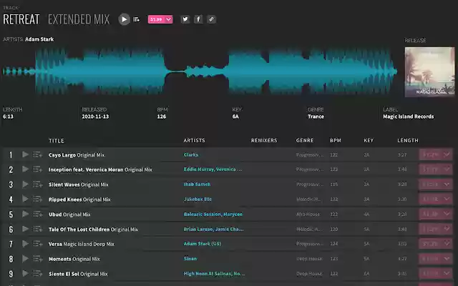Seek to middle of track waveform

click(x=200, y=71)
